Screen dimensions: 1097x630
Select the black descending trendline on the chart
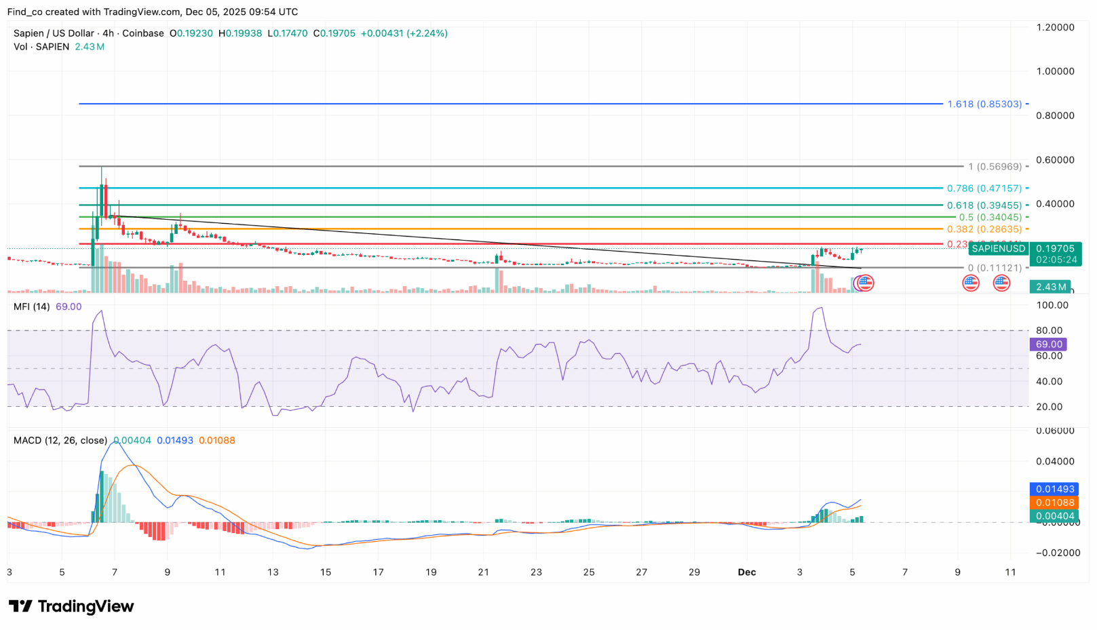click(475, 241)
